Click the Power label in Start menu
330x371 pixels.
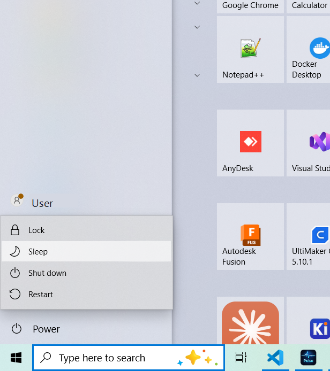point(46,329)
